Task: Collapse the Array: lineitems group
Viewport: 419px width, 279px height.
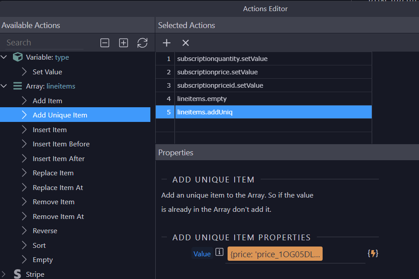Action: (x=4, y=86)
